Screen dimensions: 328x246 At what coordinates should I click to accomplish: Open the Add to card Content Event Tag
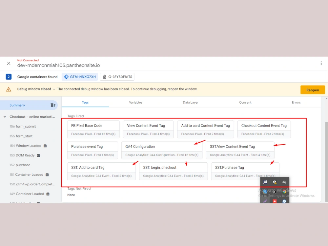pos(205,129)
